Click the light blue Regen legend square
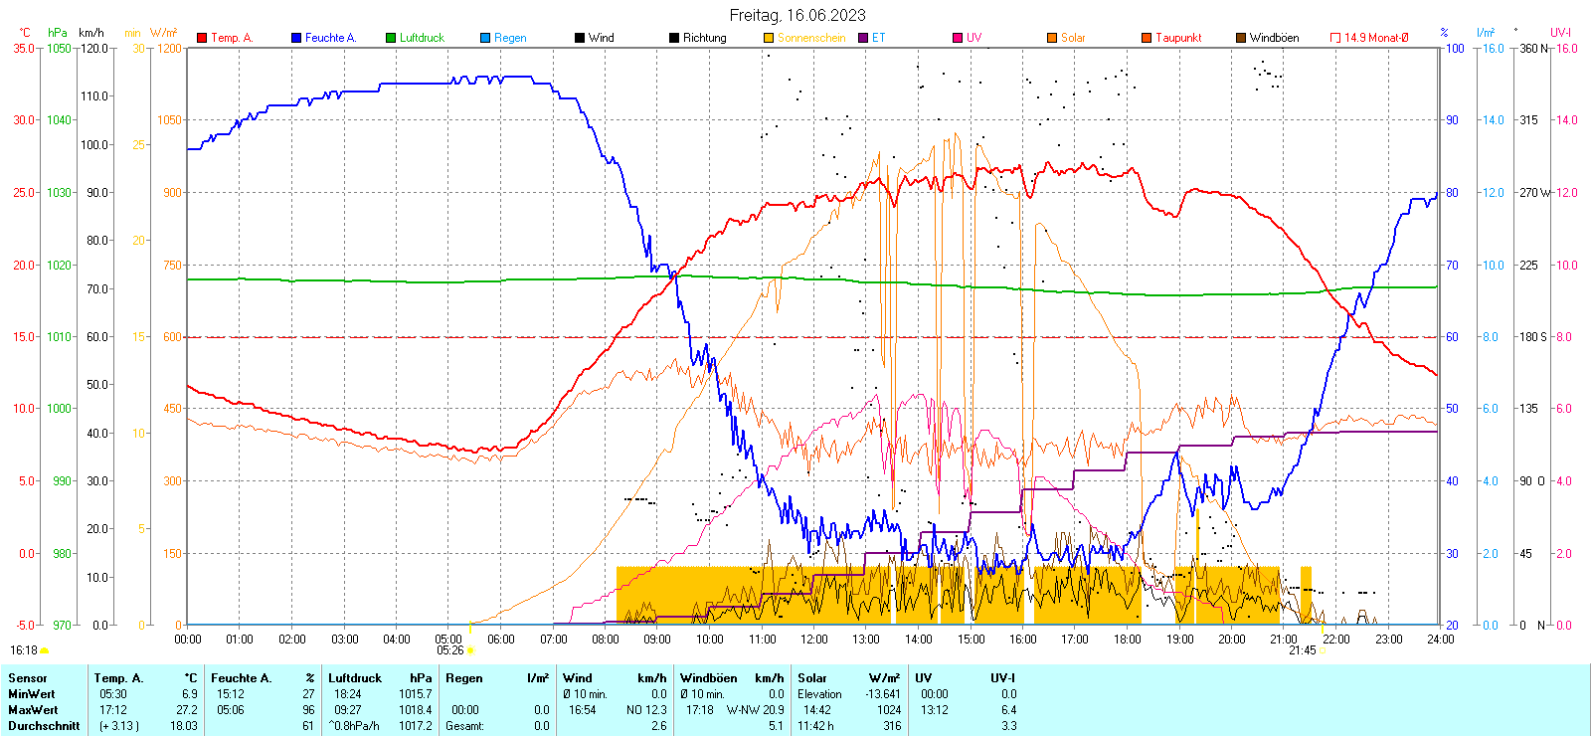 tap(485, 38)
